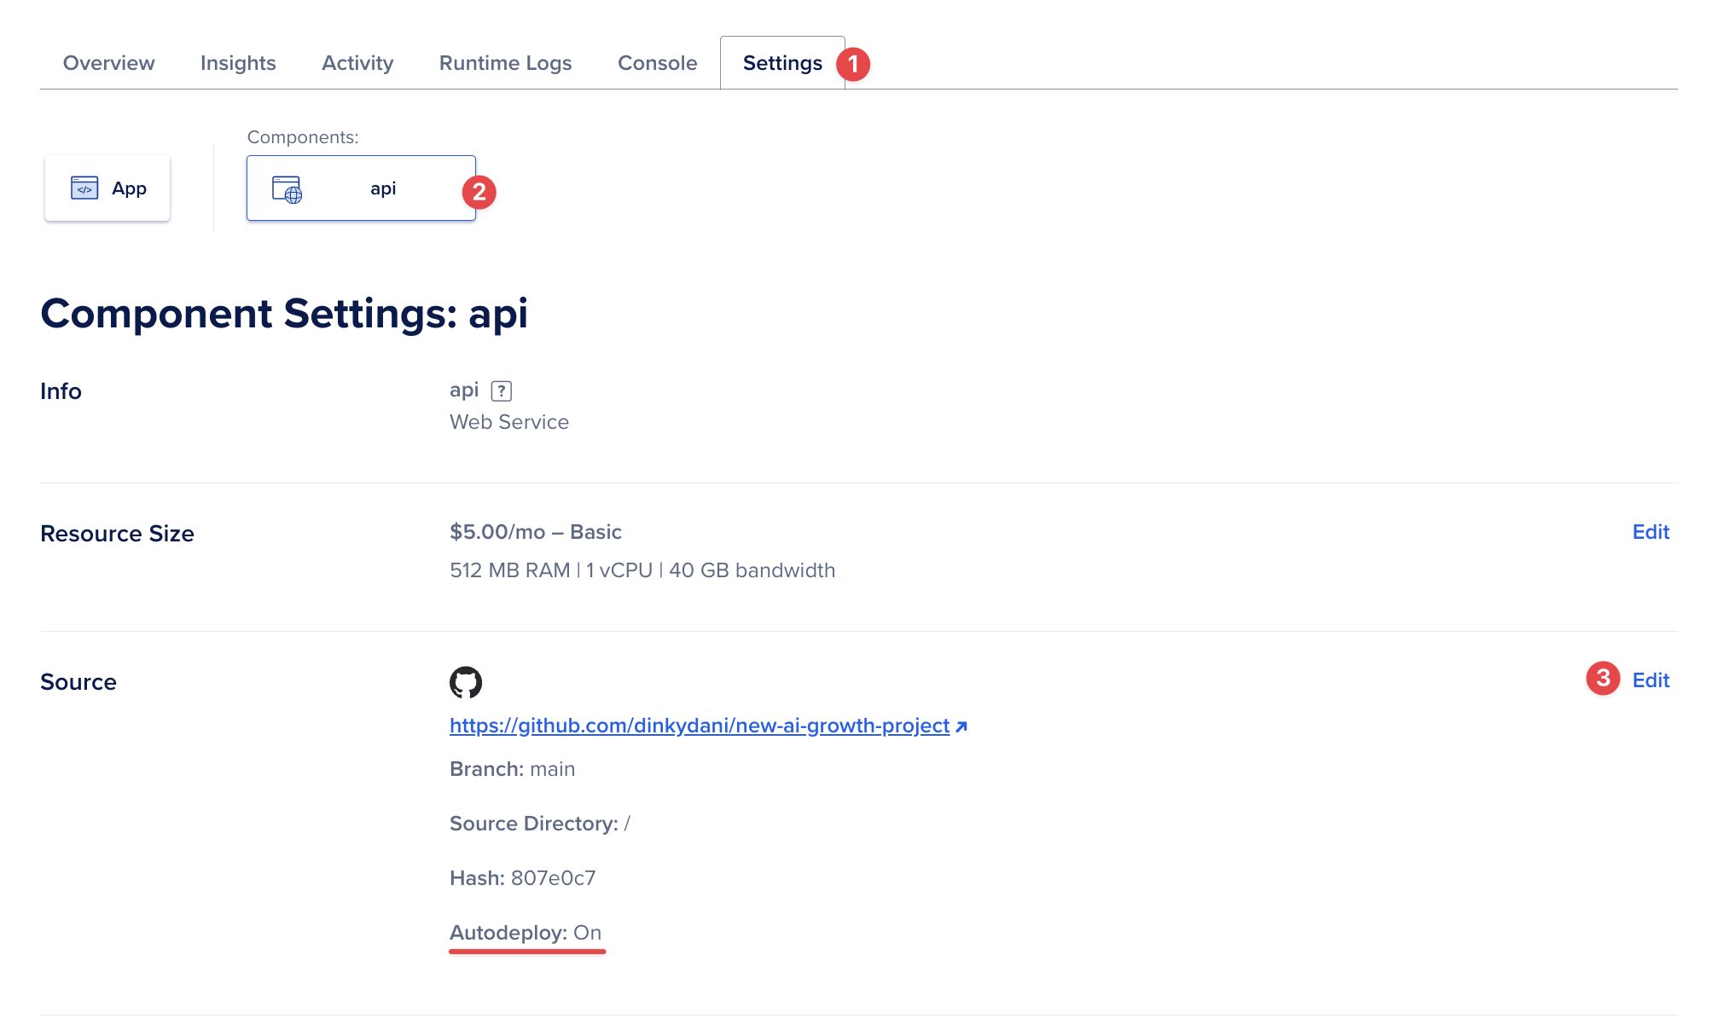The height and width of the screenshot is (1018, 1725).
Task: Click the Autodeploy: On status text
Action: pos(526,933)
